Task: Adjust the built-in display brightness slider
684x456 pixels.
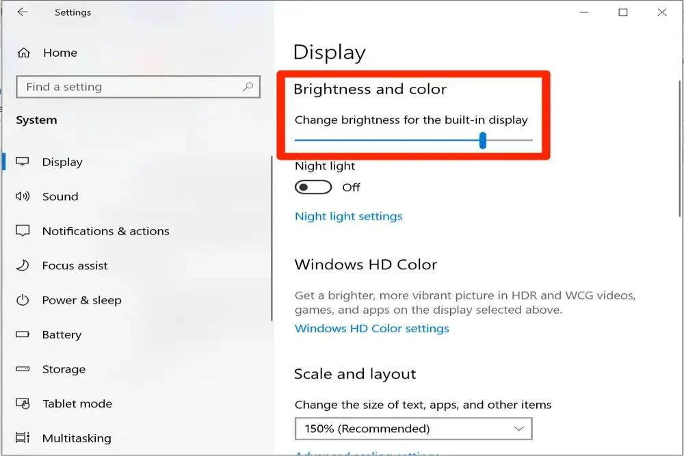Action: click(x=483, y=139)
